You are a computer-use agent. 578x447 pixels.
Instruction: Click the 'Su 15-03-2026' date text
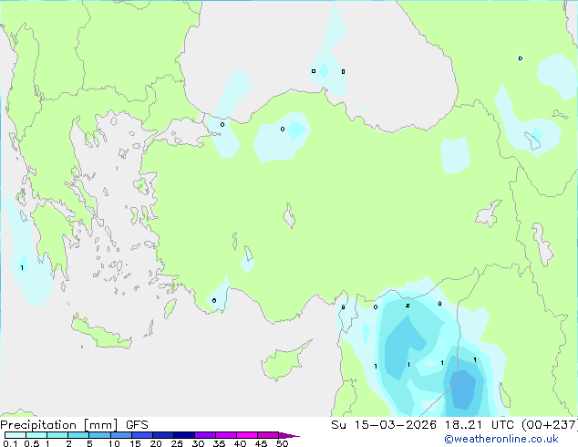coord(384,425)
